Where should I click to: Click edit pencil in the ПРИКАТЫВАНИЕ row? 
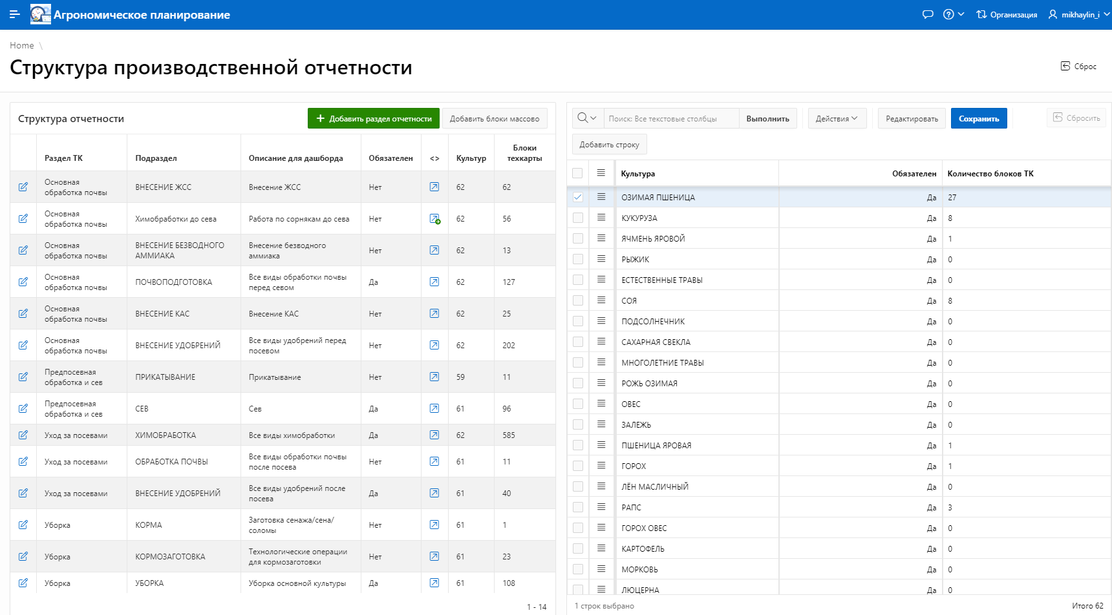click(x=23, y=377)
